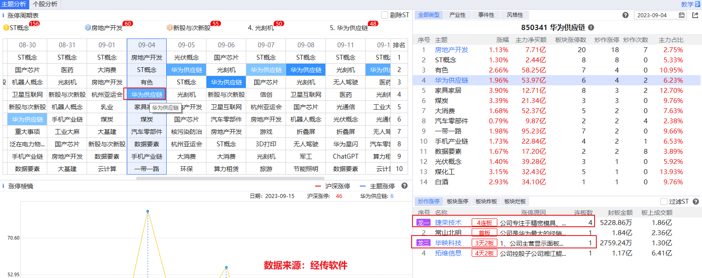
Task: Click 华为供应链 cell in the 08-30 column
Action: pyautogui.click(x=27, y=119)
